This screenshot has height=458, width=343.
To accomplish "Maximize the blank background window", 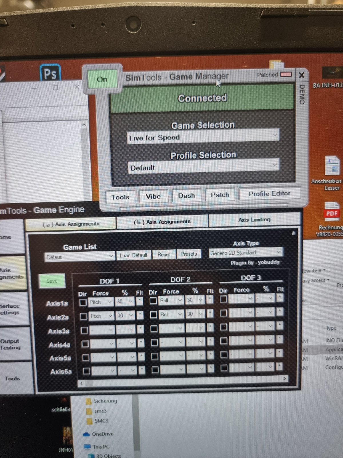I will [x=55, y=88].
